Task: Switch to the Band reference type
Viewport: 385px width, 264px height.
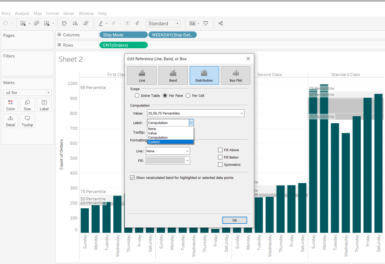Action: pyautogui.click(x=173, y=75)
